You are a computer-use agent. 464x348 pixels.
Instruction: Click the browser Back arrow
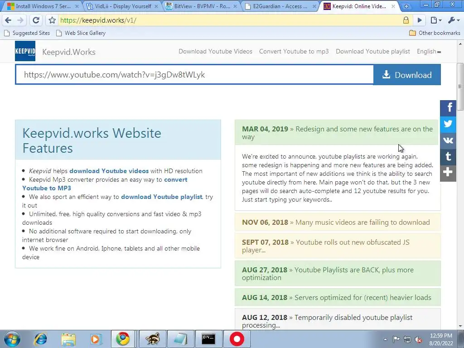(x=8, y=20)
